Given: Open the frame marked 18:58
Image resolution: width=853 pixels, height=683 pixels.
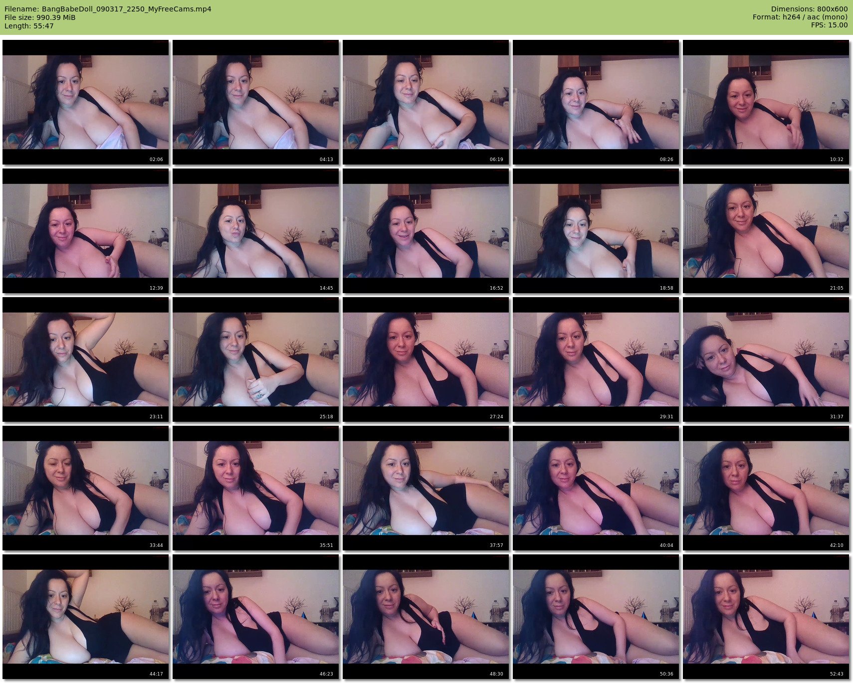Looking at the screenshot, I should tap(596, 231).
